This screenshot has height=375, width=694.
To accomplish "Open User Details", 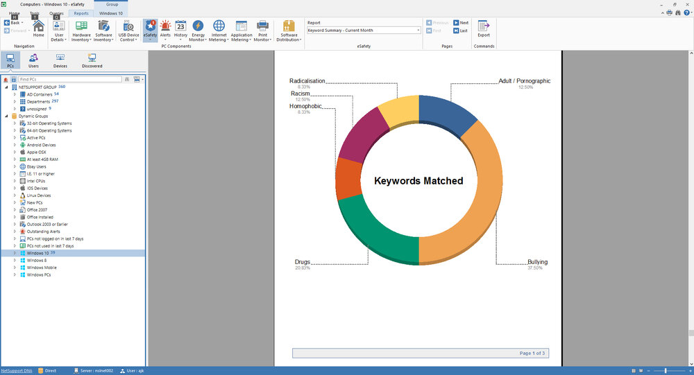I will [x=59, y=31].
